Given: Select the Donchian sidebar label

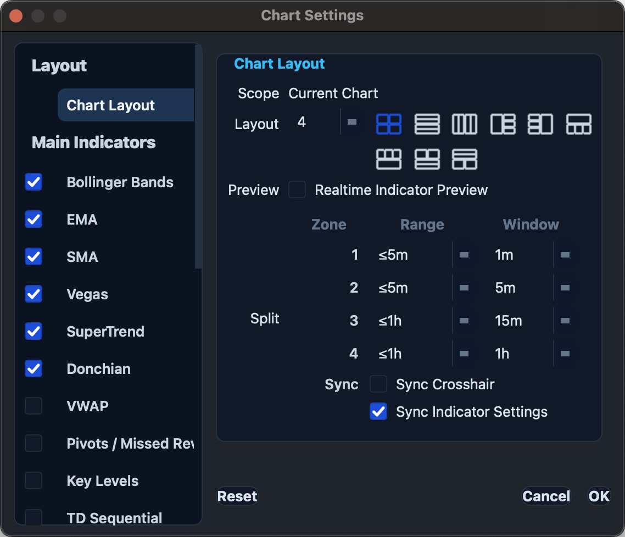Looking at the screenshot, I should [99, 369].
